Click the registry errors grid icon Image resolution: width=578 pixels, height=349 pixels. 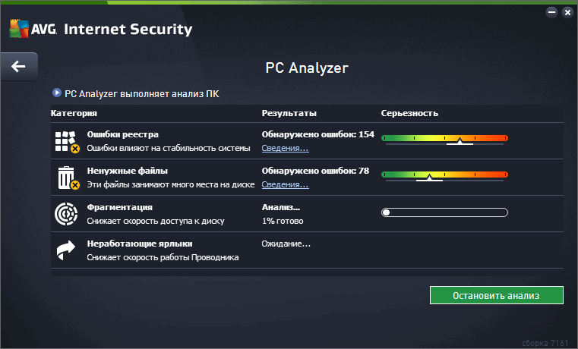coord(67,142)
